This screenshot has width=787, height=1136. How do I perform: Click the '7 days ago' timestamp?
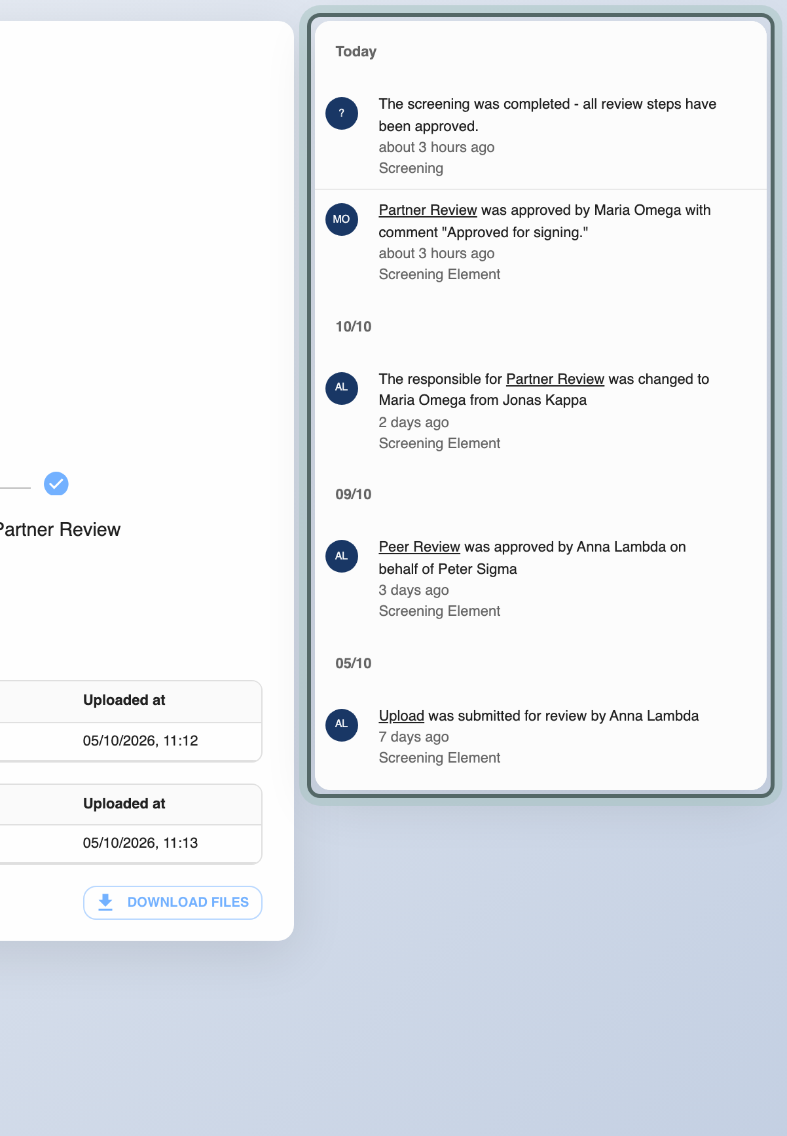(x=414, y=737)
